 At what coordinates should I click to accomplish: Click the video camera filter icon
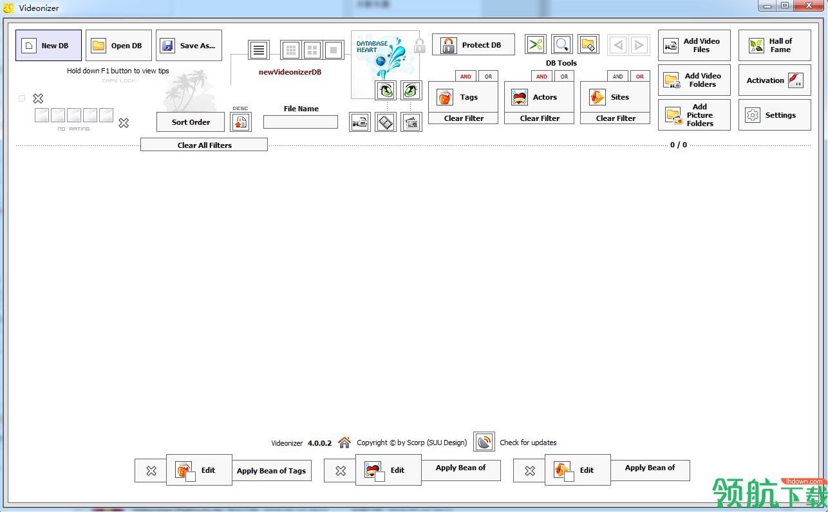(x=360, y=122)
